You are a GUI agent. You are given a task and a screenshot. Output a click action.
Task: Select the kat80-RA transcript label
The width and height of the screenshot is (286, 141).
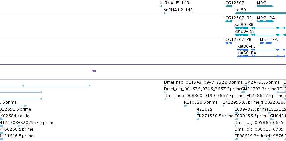coord(244,31)
